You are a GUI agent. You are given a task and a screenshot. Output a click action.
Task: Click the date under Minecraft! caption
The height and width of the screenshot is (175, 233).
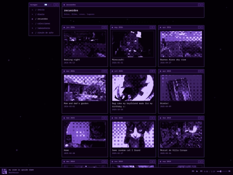pos(117,63)
